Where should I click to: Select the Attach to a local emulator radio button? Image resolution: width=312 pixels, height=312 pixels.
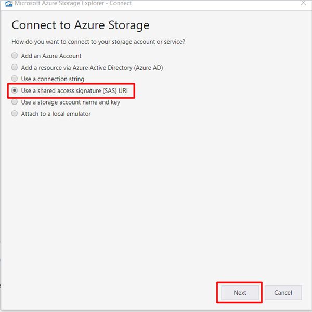(15, 113)
